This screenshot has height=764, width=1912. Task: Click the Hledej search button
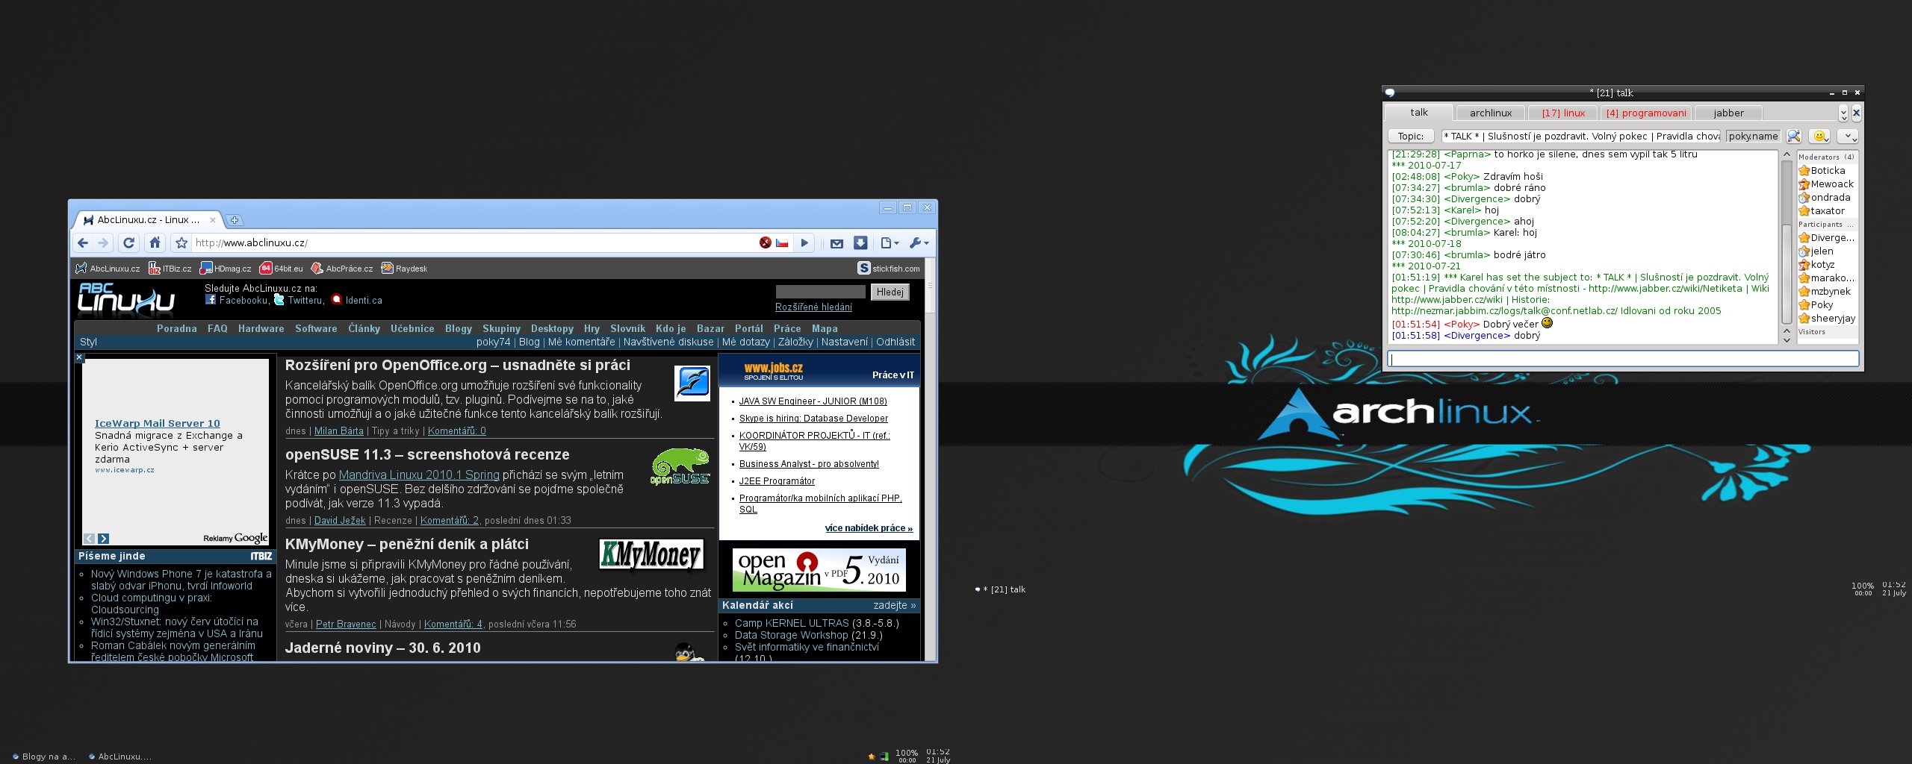(890, 292)
